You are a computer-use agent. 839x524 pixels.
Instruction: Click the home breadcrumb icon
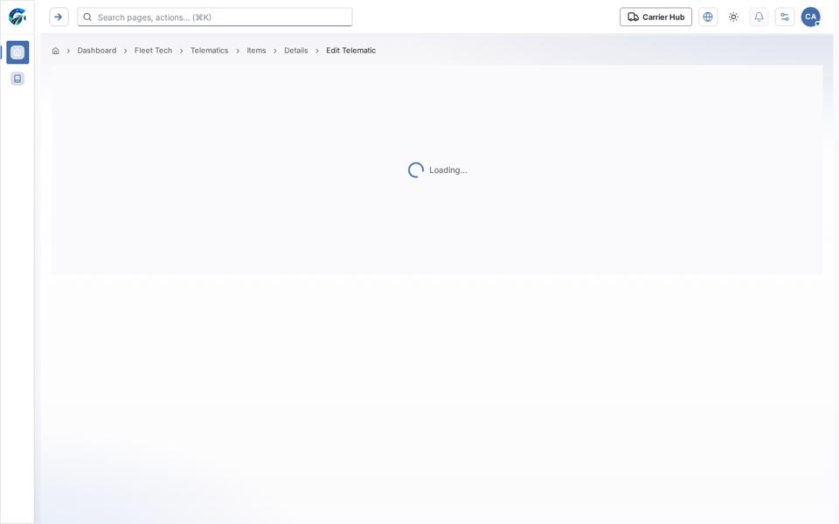tap(56, 51)
